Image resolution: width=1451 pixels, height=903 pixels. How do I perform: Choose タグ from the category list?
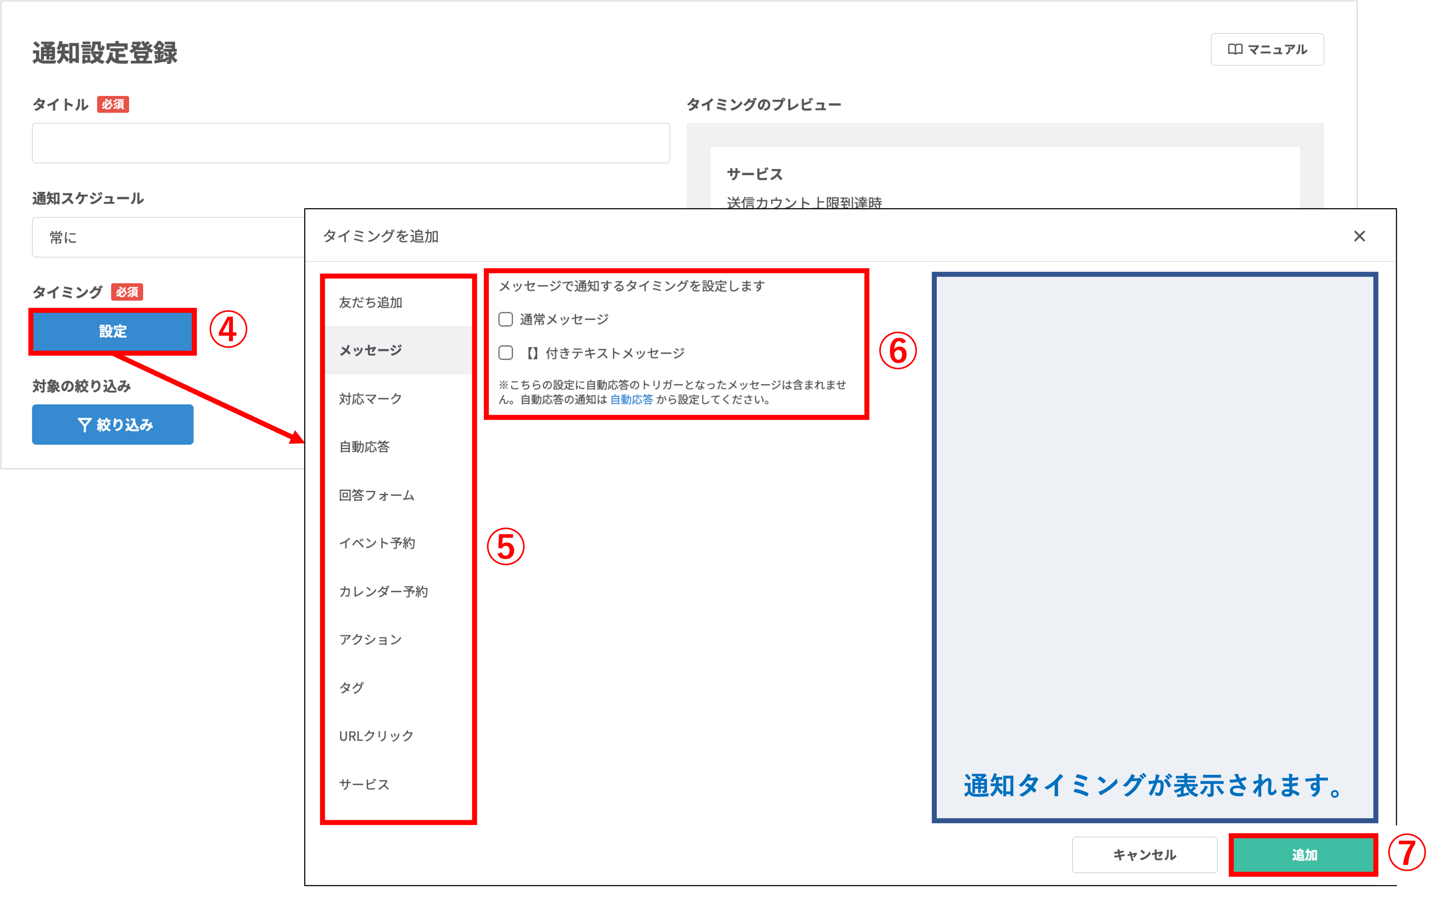click(351, 687)
